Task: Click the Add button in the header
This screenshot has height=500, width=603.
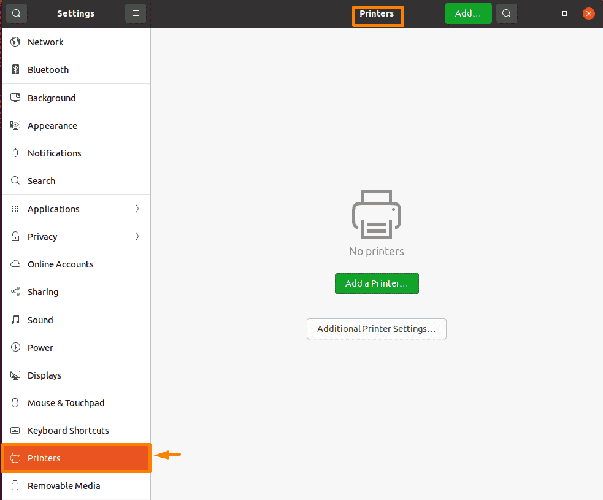Action: click(x=468, y=13)
